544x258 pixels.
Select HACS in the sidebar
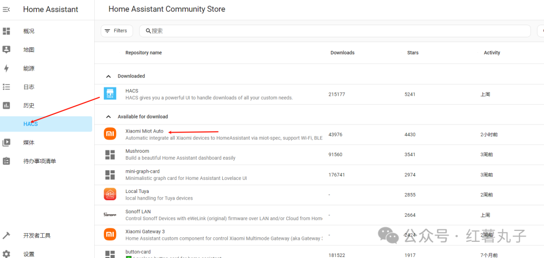point(46,124)
